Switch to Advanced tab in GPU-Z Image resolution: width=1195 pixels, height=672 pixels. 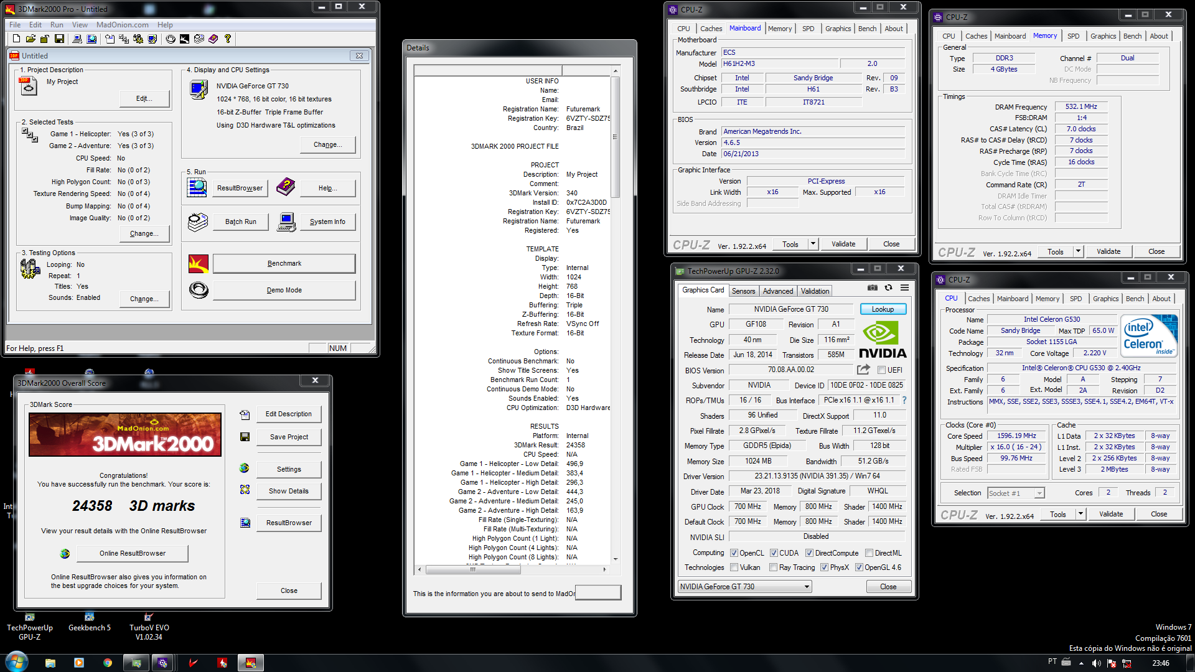tap(778, 291)
